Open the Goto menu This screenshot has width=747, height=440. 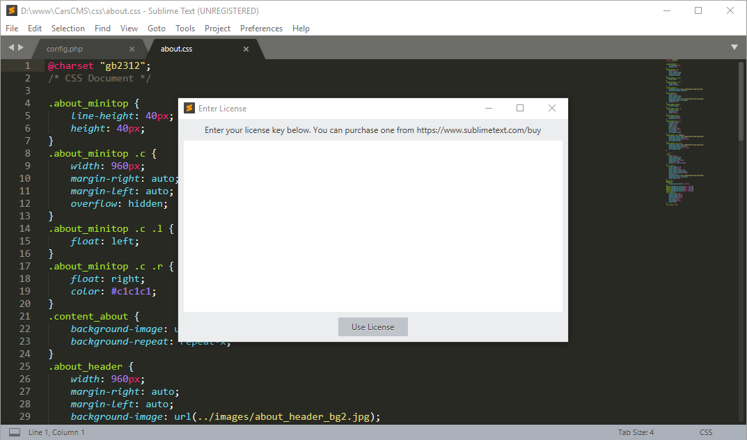(x=157, y=29)
